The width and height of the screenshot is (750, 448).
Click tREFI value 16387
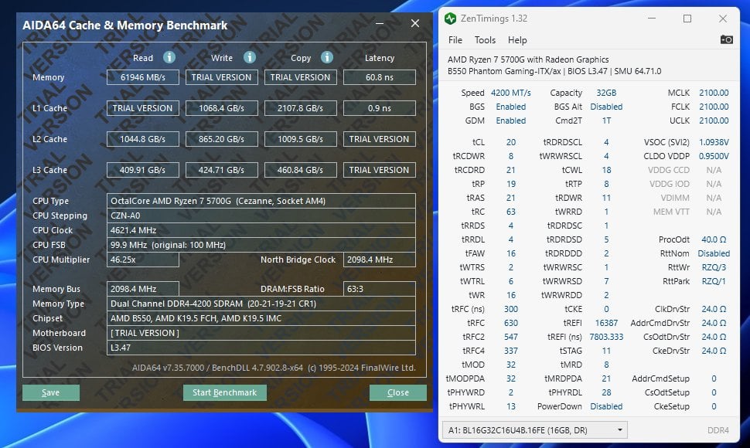(606, 323)
